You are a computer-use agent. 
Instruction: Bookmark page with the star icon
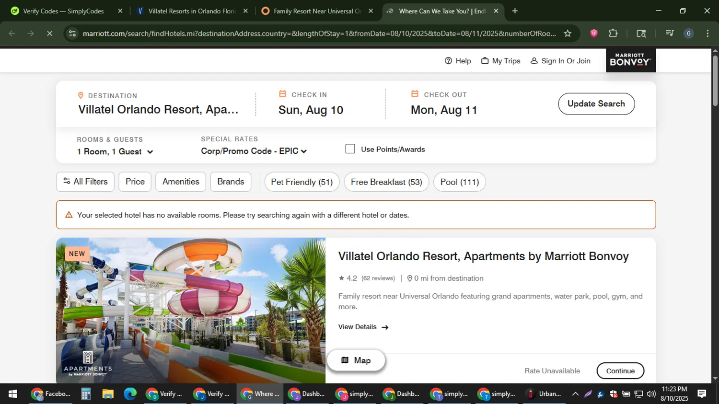(x=568, y=33)
